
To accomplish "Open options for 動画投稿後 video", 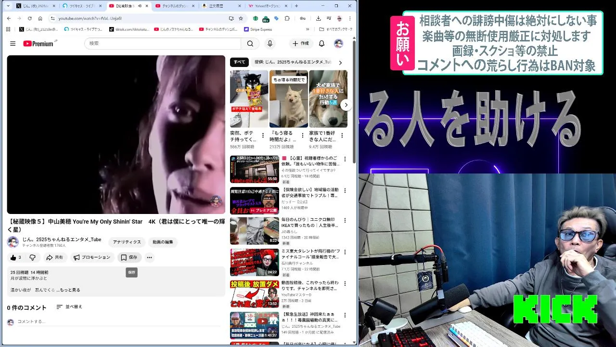I will pyautogui.click(x=345, y=283).
